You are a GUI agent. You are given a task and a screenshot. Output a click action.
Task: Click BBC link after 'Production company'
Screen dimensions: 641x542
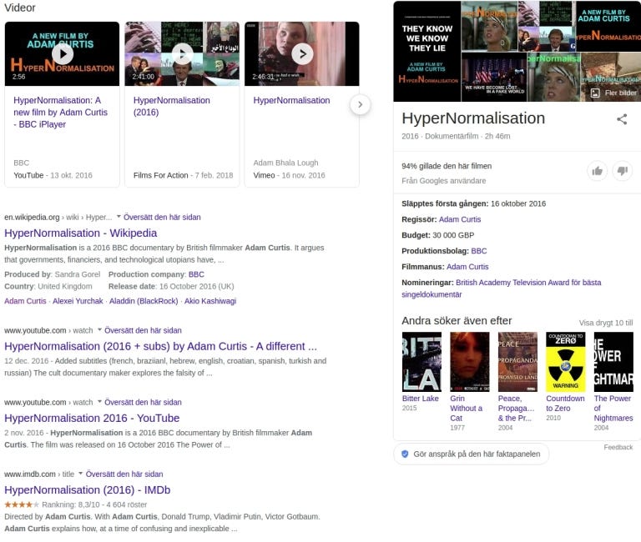coord(196,274)
